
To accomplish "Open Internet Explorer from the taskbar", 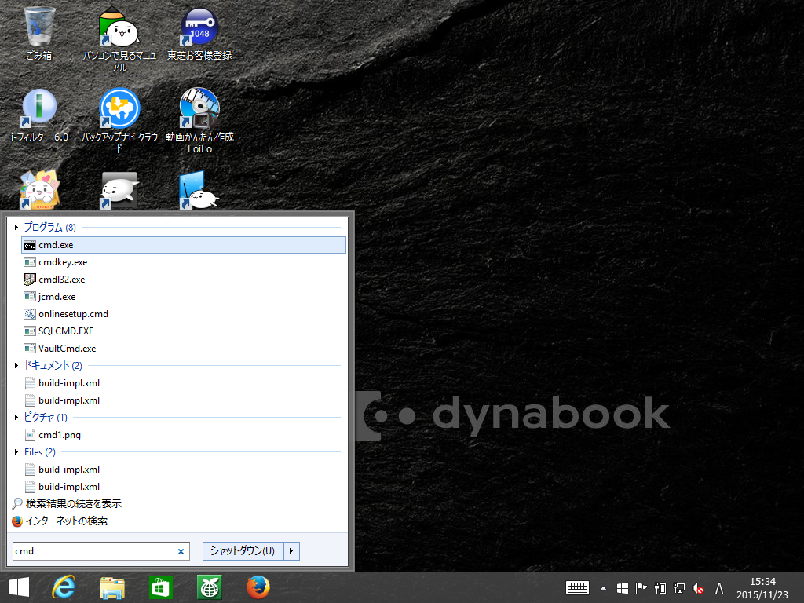I will pos(64,587).
